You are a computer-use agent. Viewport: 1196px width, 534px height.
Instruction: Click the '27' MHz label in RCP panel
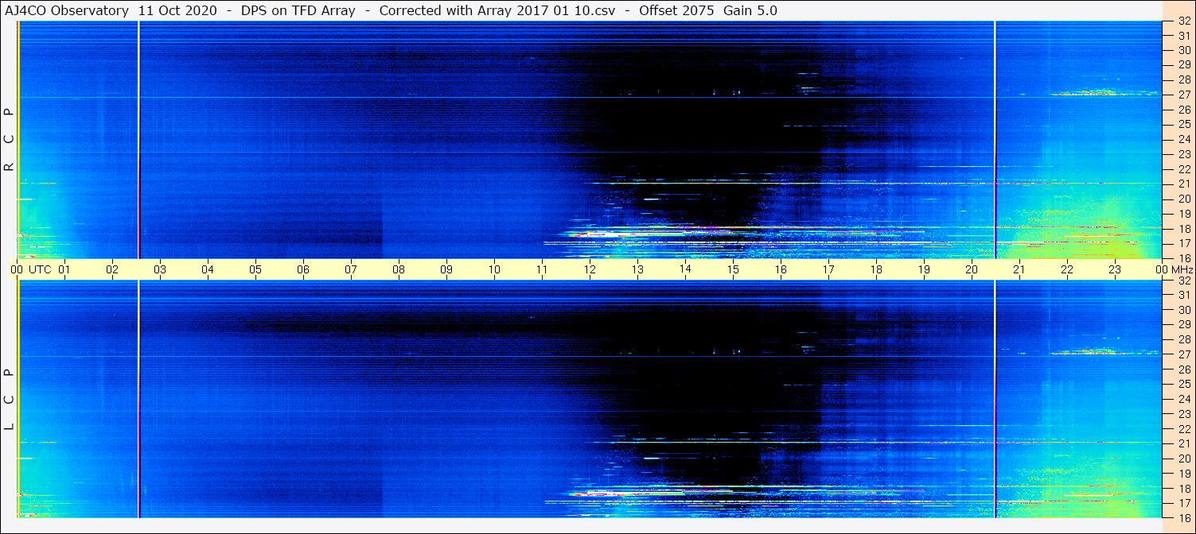(x=1183, y=95)
